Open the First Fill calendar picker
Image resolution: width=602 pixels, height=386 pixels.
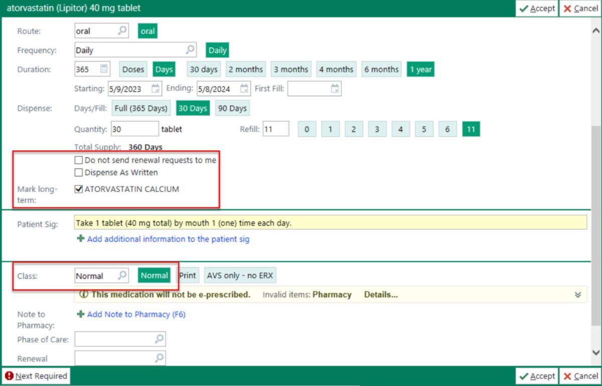tap(335, 89)
